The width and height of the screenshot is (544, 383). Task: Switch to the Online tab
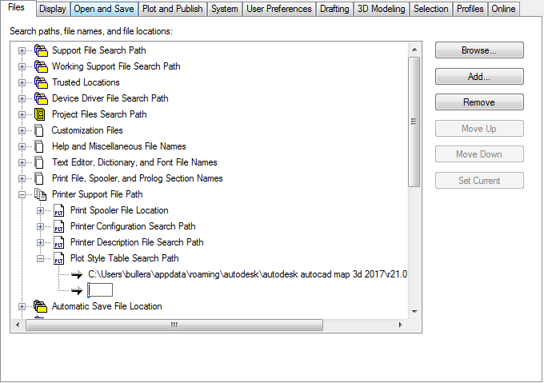tap(503, 9)
